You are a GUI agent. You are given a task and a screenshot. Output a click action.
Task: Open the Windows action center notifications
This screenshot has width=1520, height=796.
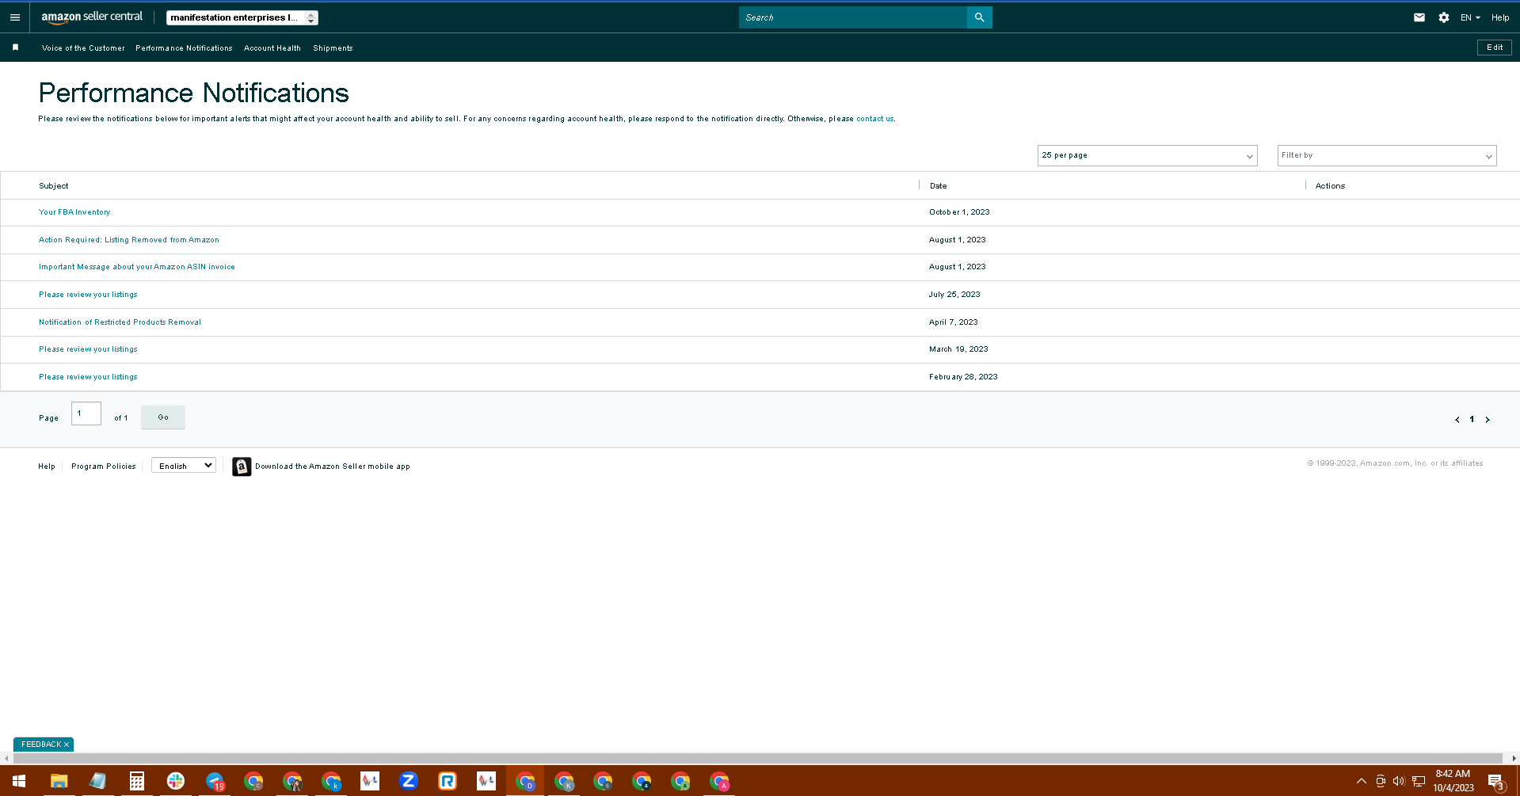1495,782
